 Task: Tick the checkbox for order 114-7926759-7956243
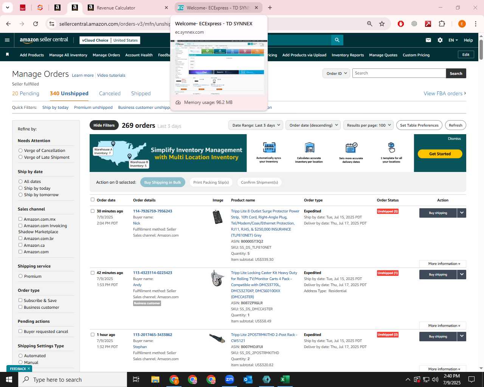click(x=93, y=211)
